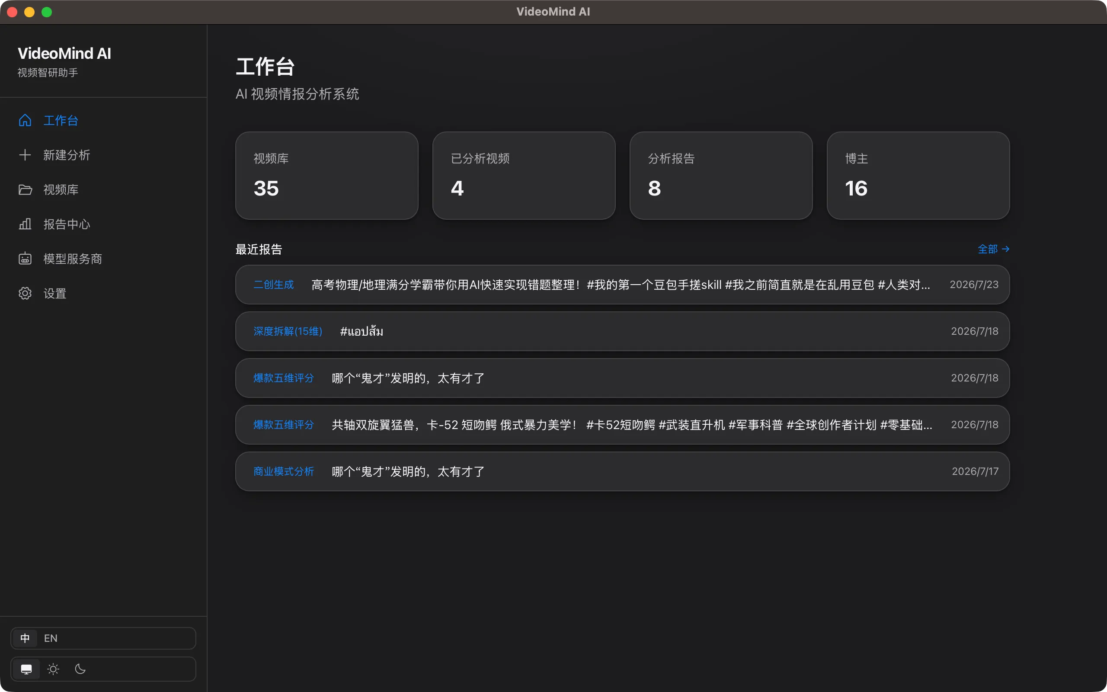The height and width of the screenshot is (692, 1107).
Task: Click the VideoMind AI sidebar logo text
Action: [x=64, y=54]
